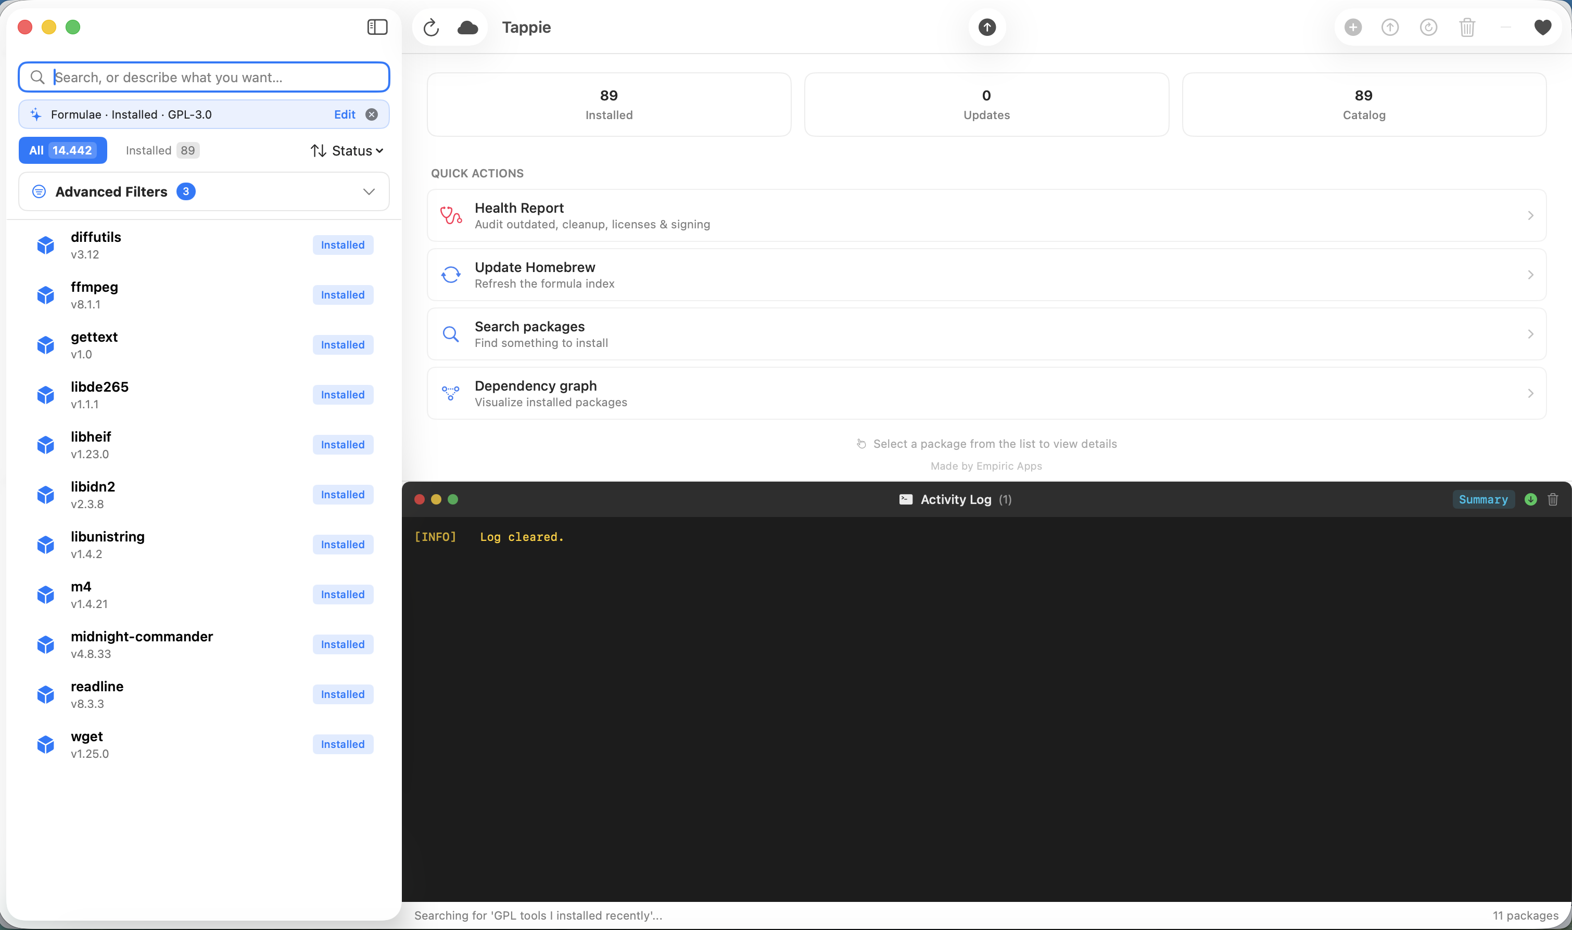Screen dimensions: 1572x930
Task: Open the Dependency graph quick action
Action: (986, 394)
